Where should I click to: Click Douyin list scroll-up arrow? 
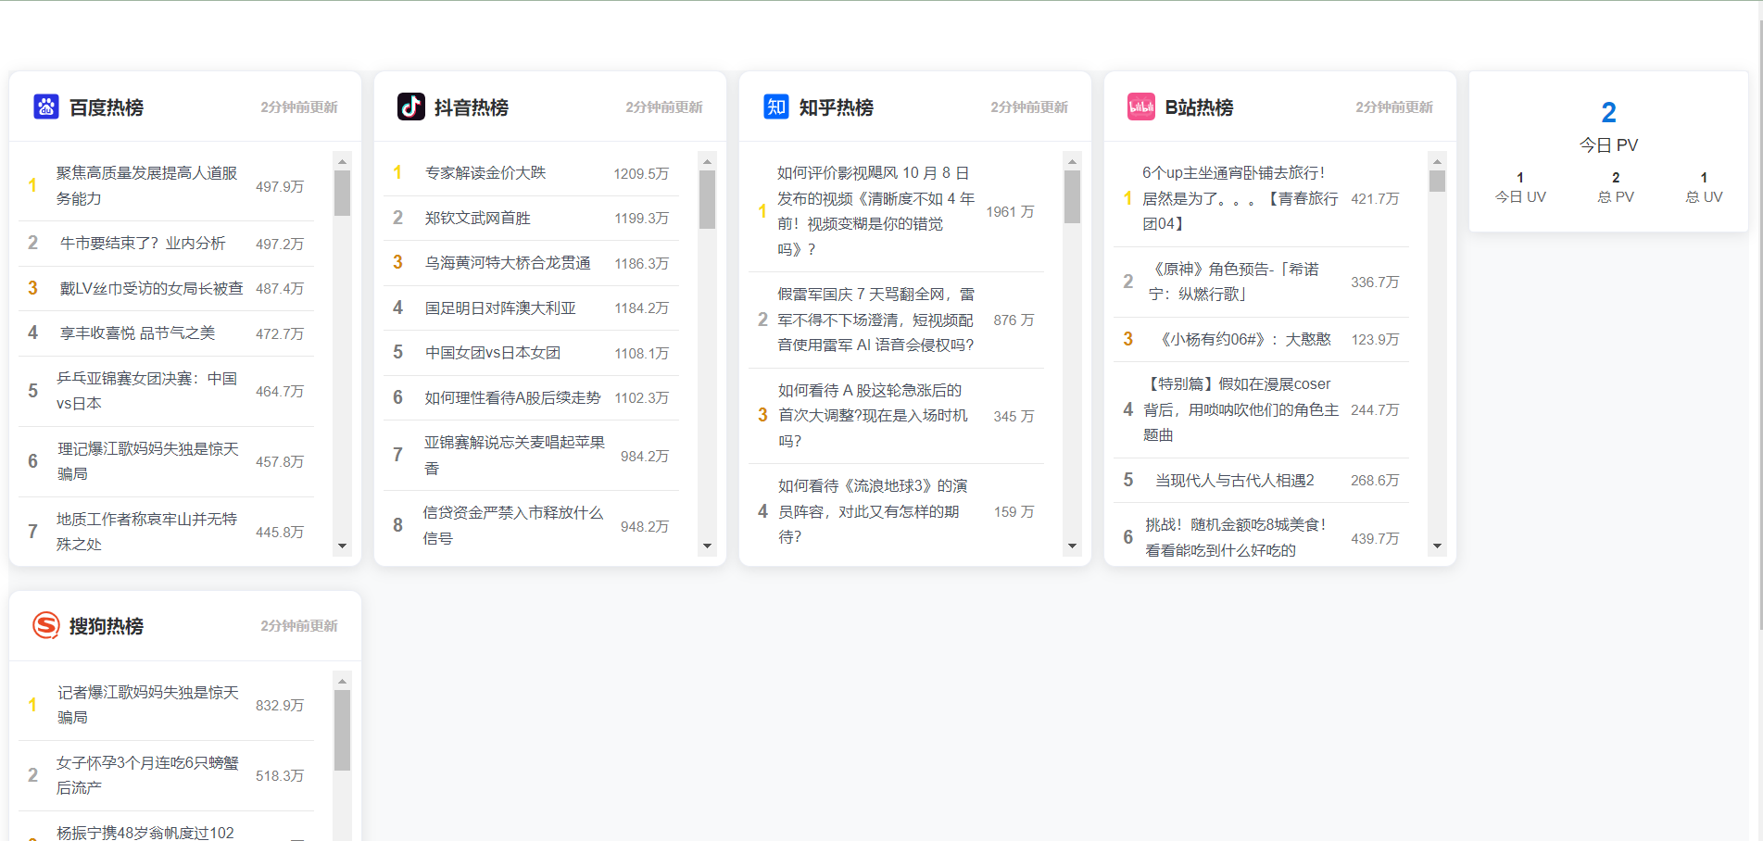click(707, 161)
